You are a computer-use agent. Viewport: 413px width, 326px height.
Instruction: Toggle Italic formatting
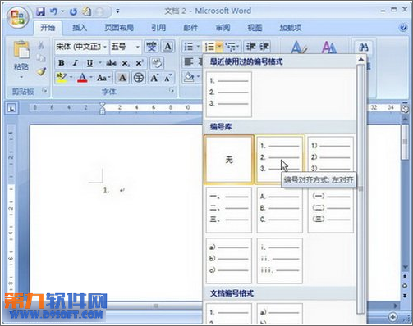(75, 63)
